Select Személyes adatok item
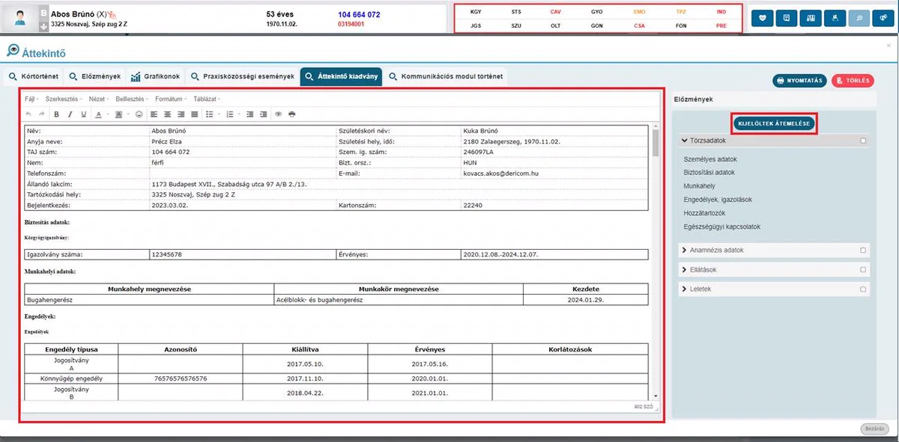The image size is (899, 442). (710, 159)
